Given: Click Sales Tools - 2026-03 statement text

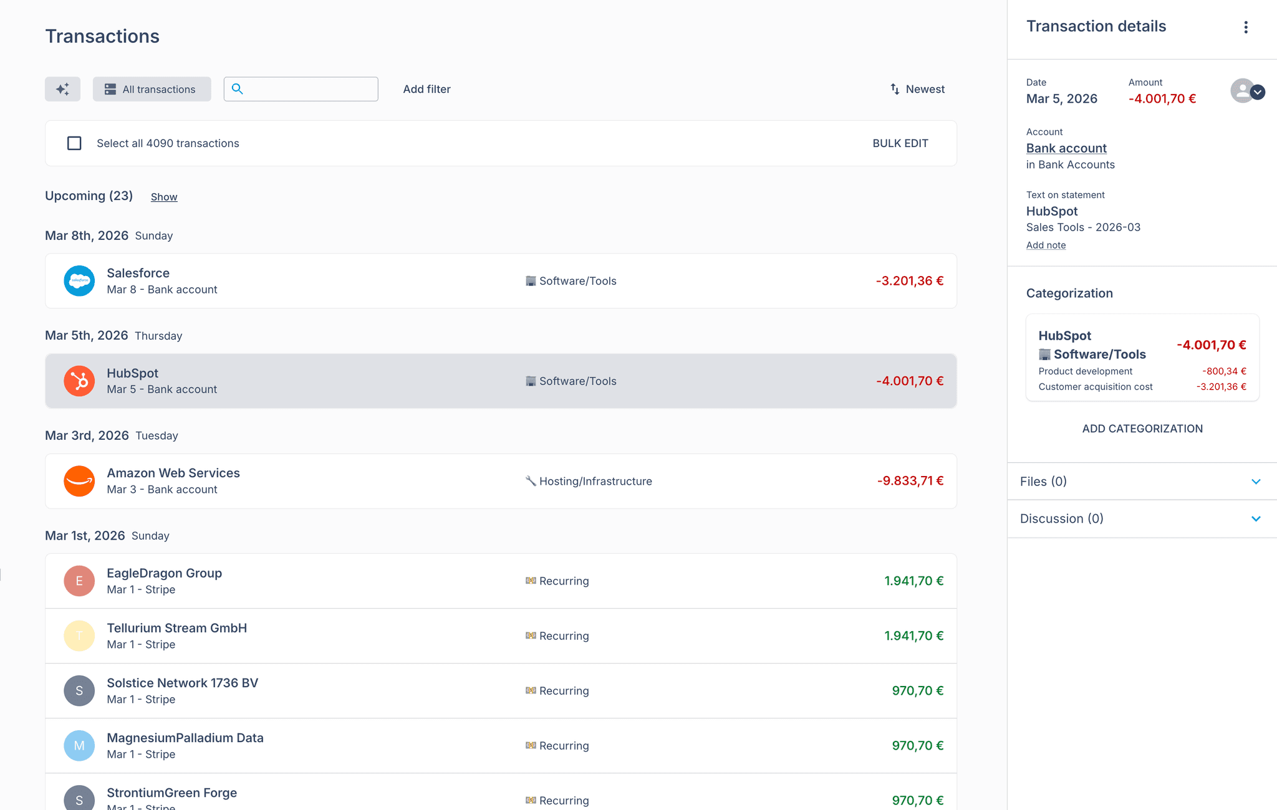Looking at the screenshot, I should click(x=1083, y=227).
